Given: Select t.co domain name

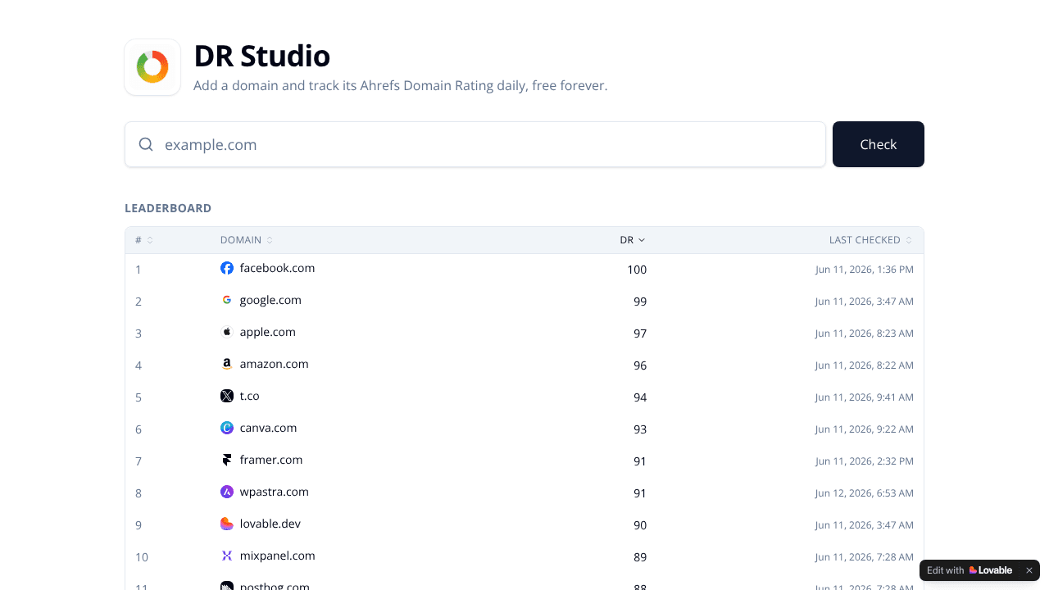Looking at the screenshot, I should [250, 396].
